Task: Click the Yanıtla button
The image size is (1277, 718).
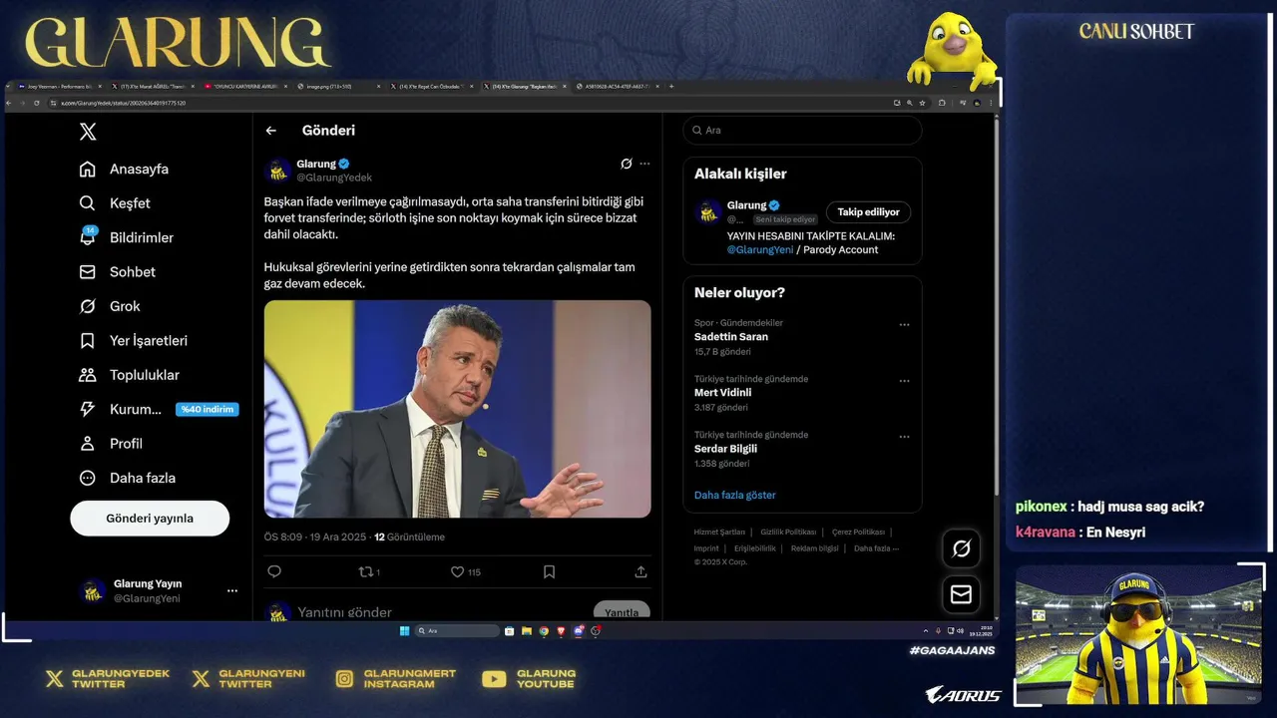Action: (622, 610)
